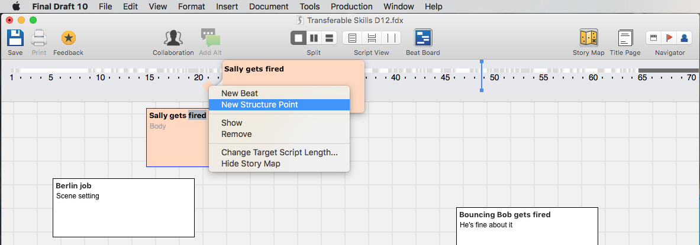This screenshot has width=700, height=245.
Task: Click 'Scene setting' text in Berlin card
Action: click(78, 196)
